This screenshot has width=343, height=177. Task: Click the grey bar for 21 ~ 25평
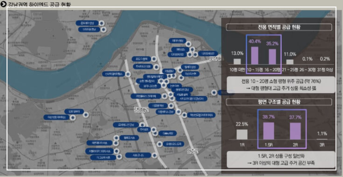coord(290,62)
